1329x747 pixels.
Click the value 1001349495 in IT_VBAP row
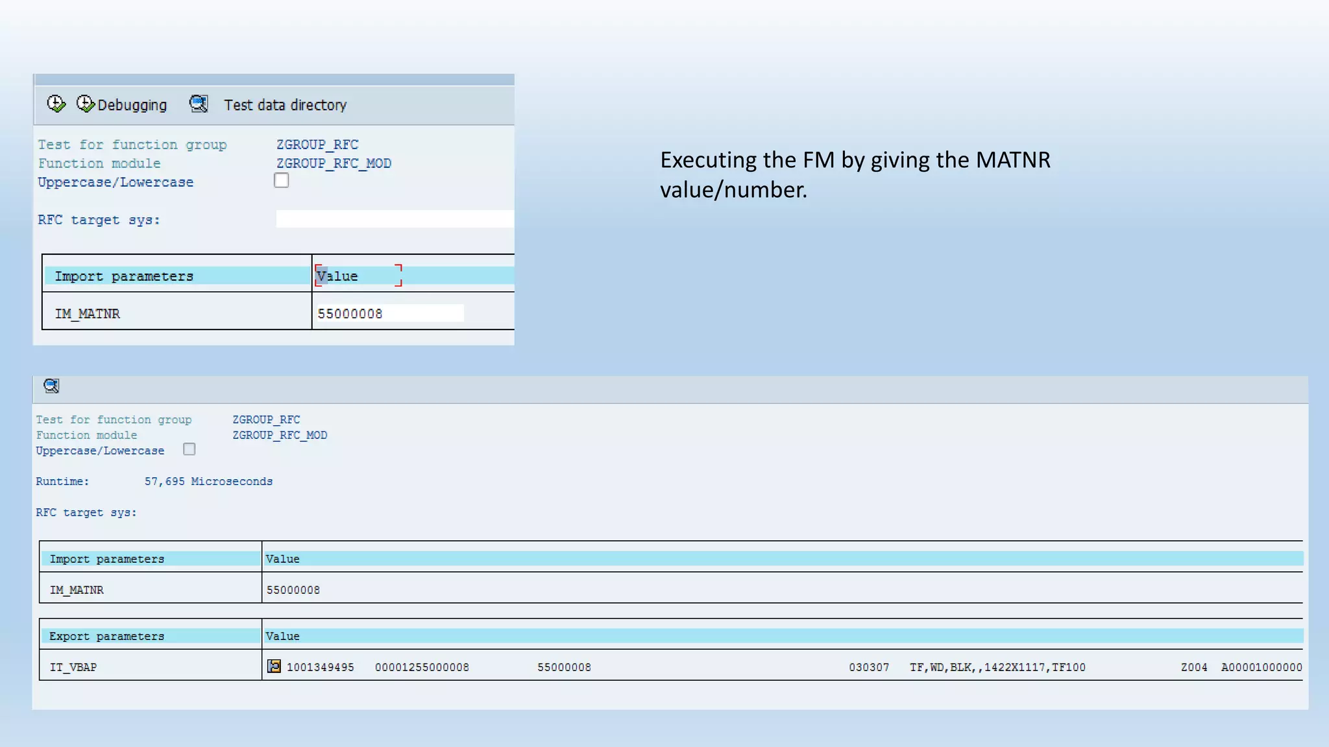point(321,667)
